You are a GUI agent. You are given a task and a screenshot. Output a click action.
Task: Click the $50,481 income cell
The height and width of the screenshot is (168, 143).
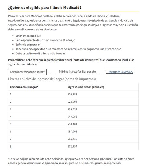[102, 124]
